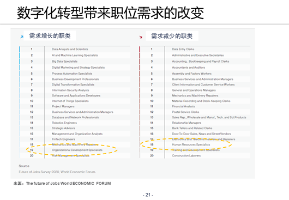289x200 pixels.
Task: Select Robotics Engineers entry
Action: coord(64,123)
